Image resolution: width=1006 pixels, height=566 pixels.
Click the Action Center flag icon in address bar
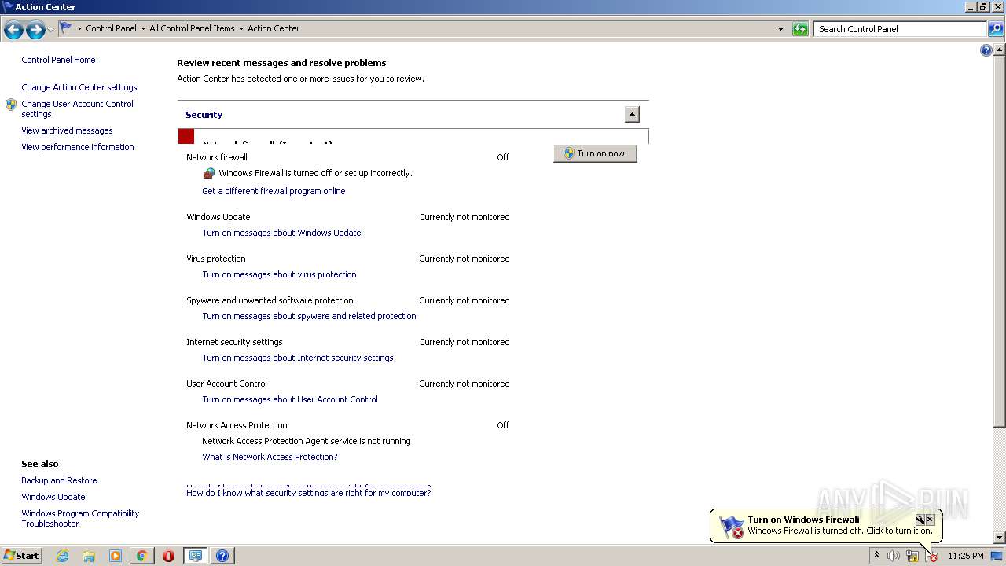tap(66, 28)
